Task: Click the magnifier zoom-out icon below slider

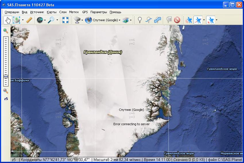Action: [x=5, y=91]
